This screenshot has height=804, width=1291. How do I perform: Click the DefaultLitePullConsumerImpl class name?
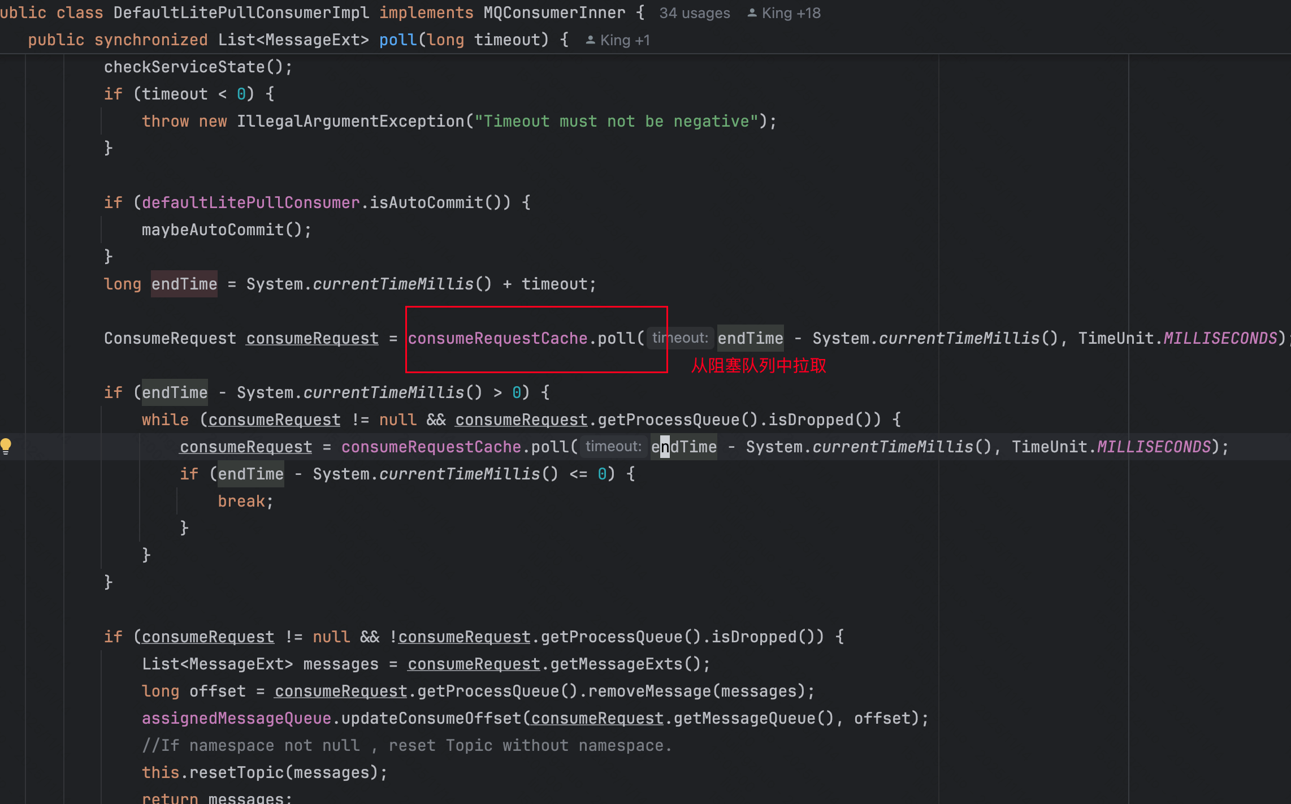(x=241, y=13)
